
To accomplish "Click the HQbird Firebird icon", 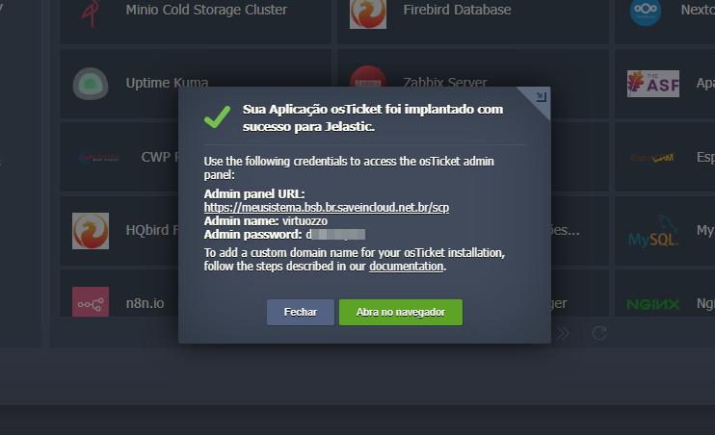I will click(91, 230).
